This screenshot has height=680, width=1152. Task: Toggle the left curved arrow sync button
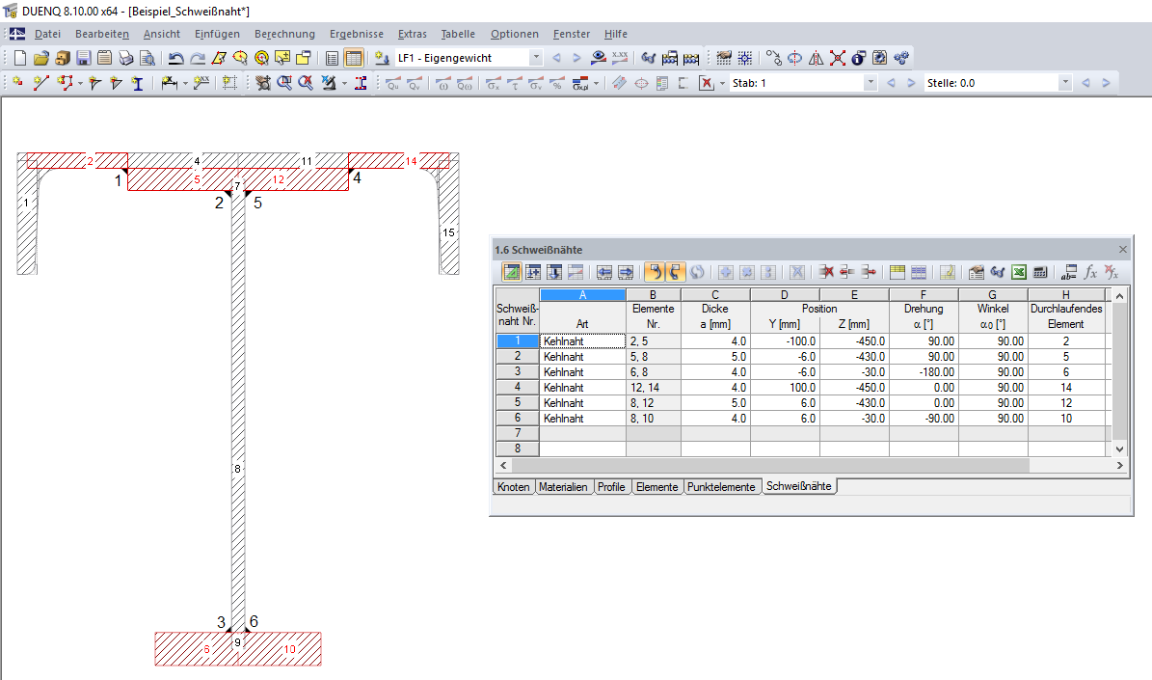[x=654, y=273]
